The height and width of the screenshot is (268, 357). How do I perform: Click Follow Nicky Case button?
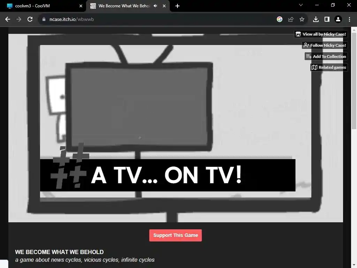click(x=325, y=45)
